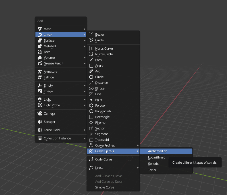Click the Armature icon
This screenshot has height=195, width=227.
pos(40,72)
